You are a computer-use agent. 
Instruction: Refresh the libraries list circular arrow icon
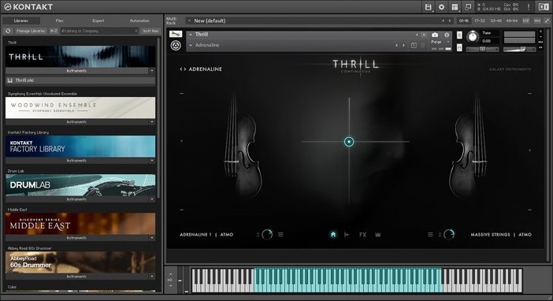tap(8, 31)
